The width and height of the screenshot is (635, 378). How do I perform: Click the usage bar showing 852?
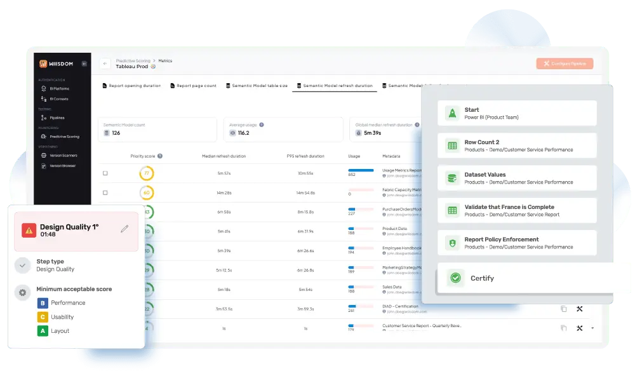point(361,170)
